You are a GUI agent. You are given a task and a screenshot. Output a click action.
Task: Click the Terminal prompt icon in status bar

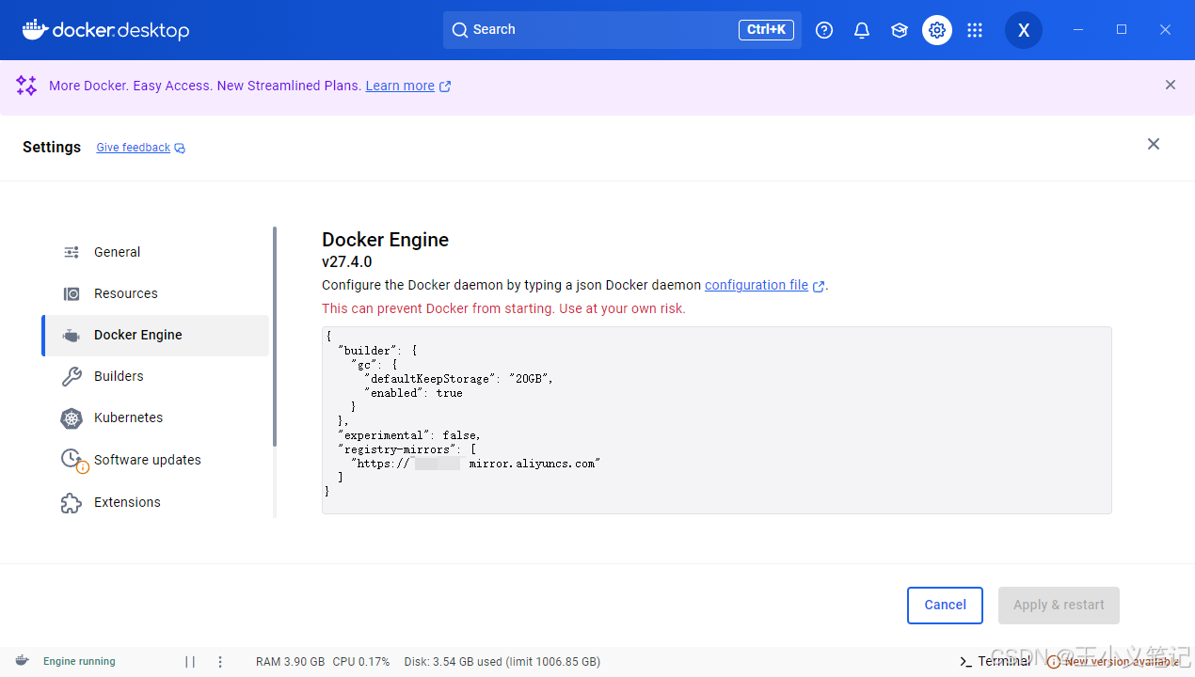(965, 662)
